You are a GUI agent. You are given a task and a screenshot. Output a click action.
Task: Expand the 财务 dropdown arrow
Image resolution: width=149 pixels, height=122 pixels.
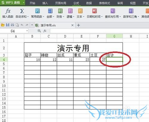[63, 17]
